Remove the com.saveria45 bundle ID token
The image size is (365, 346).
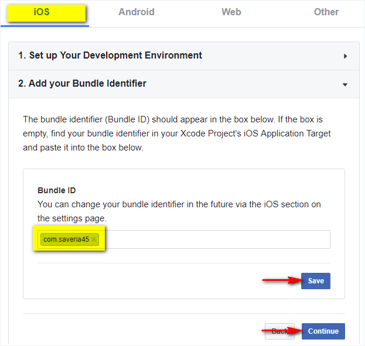click(94, 239)
